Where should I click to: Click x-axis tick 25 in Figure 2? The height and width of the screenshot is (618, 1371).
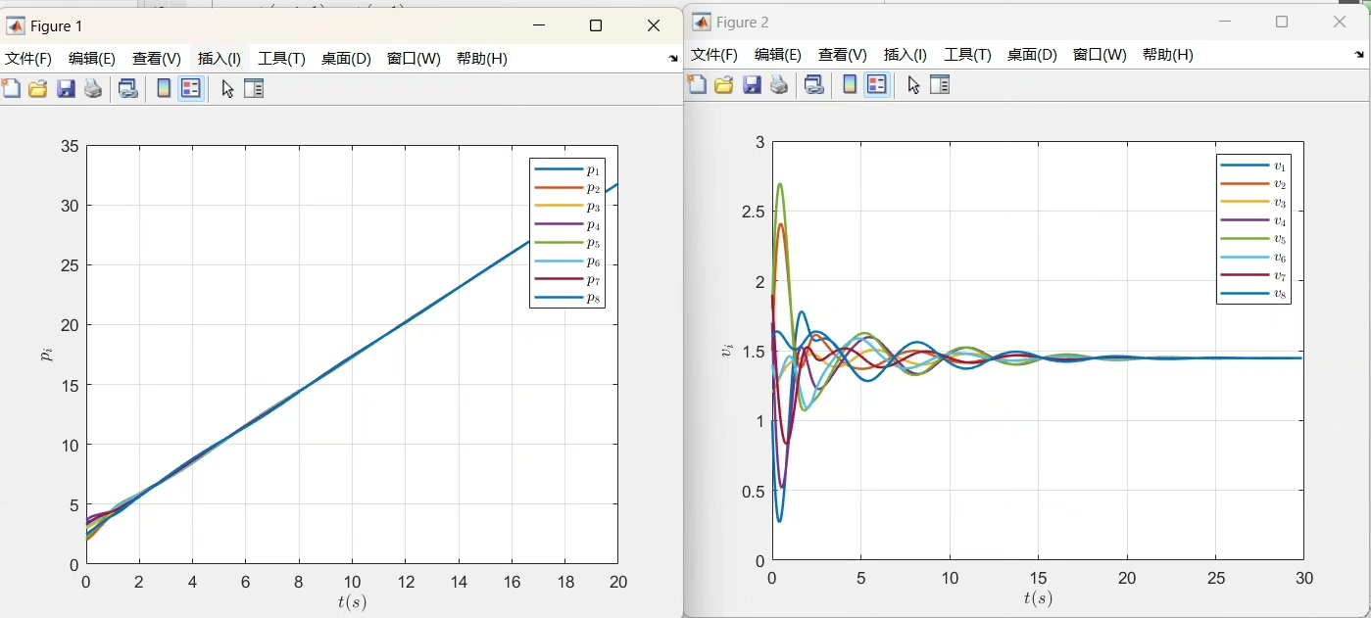pos(1215,579)
